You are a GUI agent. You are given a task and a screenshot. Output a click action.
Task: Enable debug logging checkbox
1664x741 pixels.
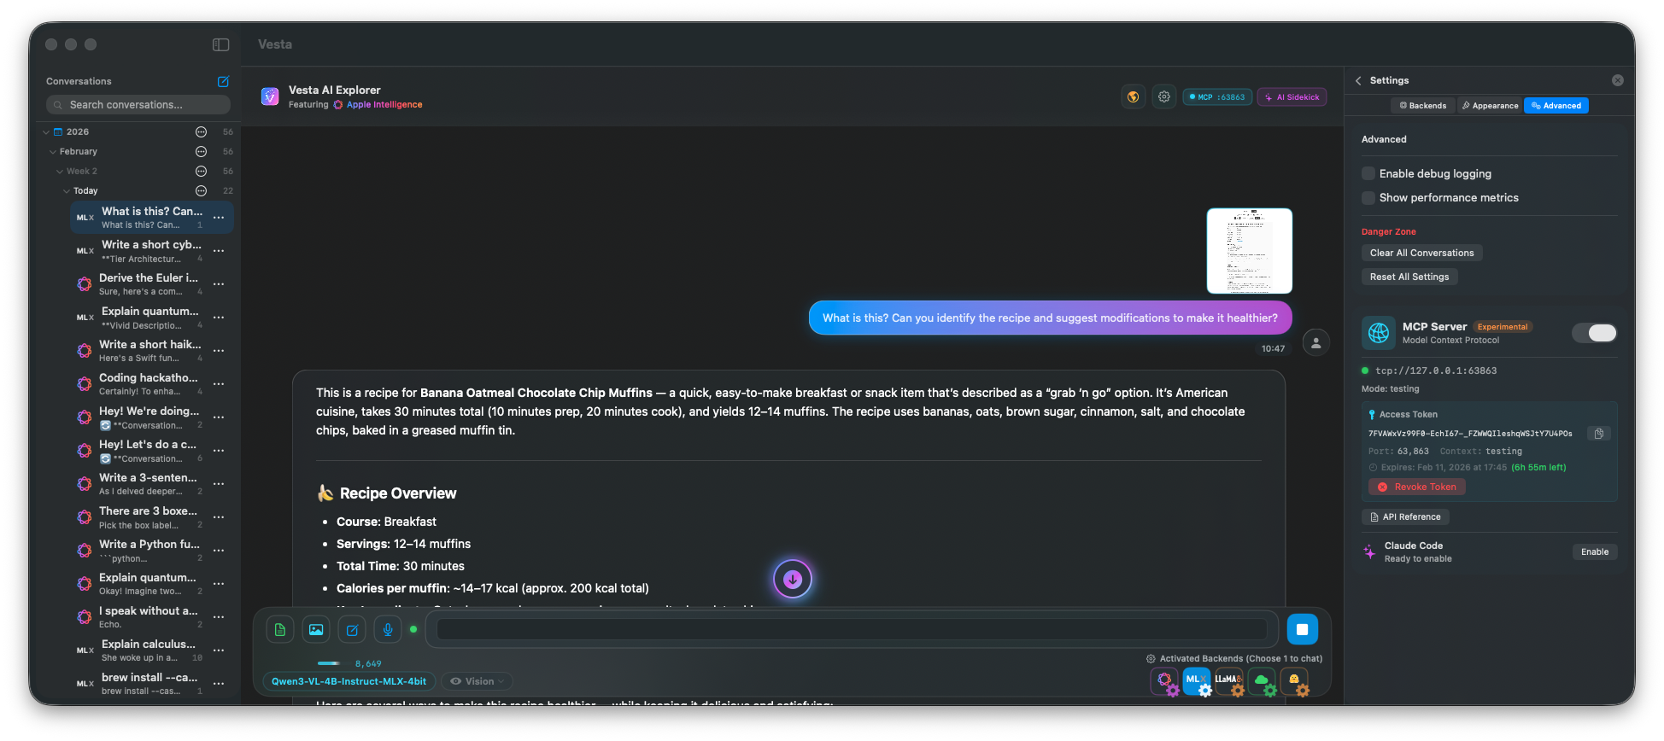[1368, 174]
